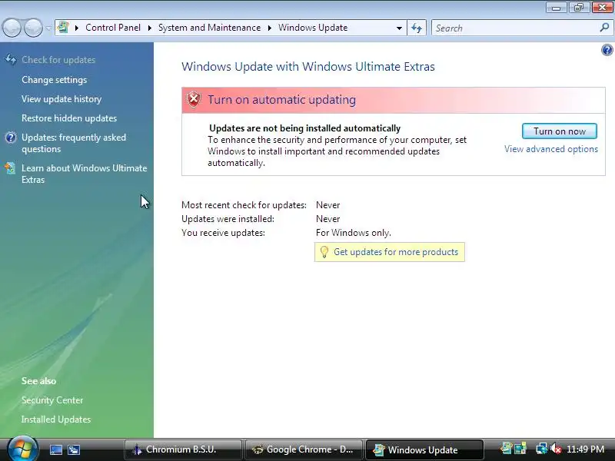
Task: Minimize the Windows Update window
Action: [x=556, y=8]
